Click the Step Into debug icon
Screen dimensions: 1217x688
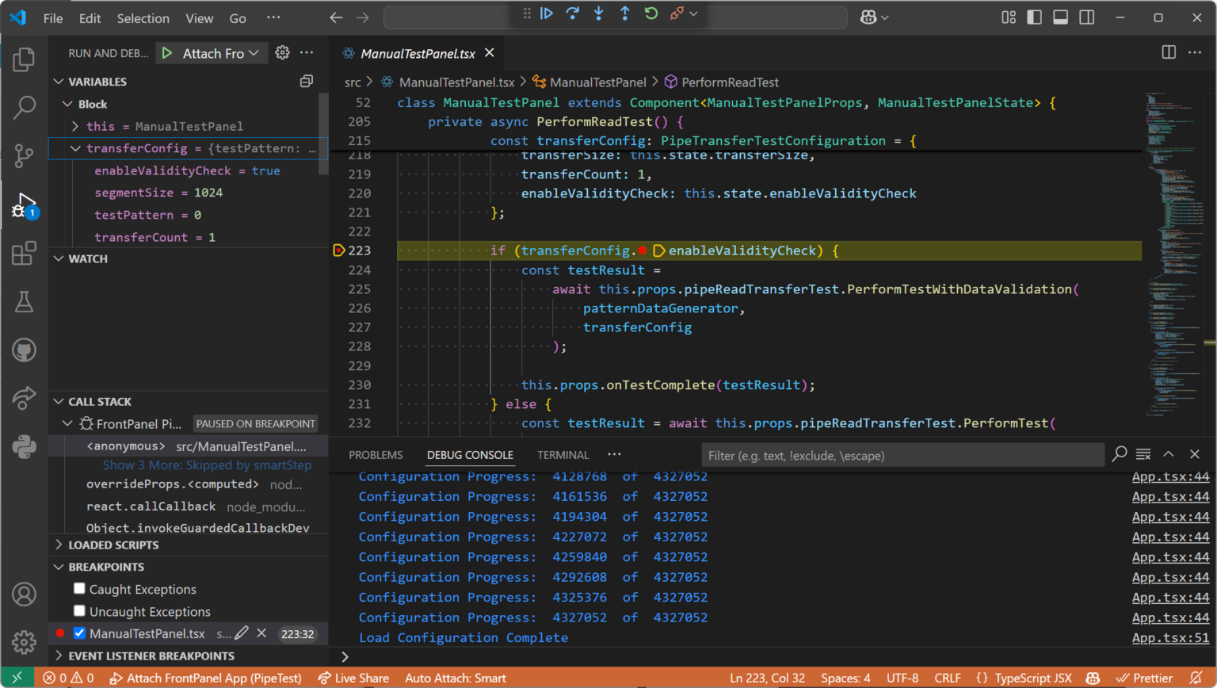(x=599, y=14)
